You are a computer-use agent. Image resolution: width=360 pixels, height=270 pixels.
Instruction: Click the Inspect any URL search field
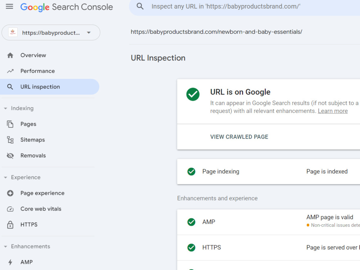click(244, 7)
